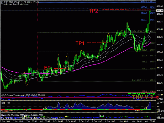
Task: Select the red TP2 text label
Action: point(93,11)
